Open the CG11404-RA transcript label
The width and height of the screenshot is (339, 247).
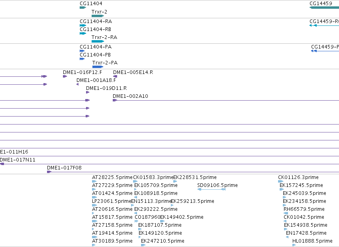(96, 21)
